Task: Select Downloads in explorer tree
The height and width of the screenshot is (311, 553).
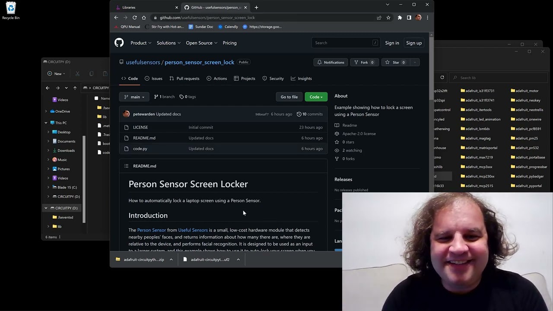Action: pos(66,150)
